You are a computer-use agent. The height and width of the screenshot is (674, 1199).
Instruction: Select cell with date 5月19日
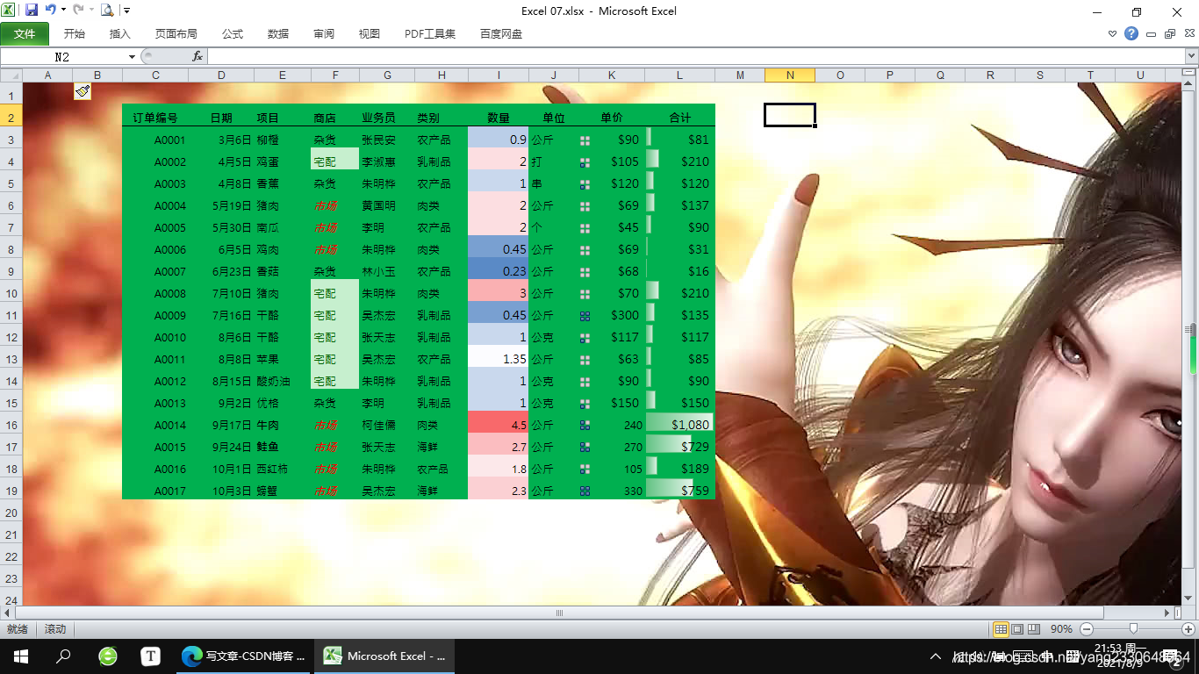[221, 205]
